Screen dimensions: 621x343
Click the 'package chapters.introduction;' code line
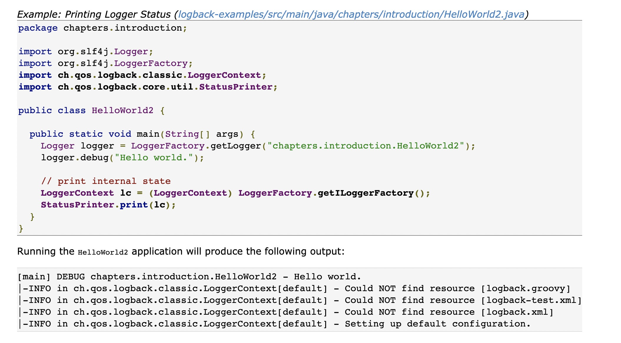(x=103, y=28)
